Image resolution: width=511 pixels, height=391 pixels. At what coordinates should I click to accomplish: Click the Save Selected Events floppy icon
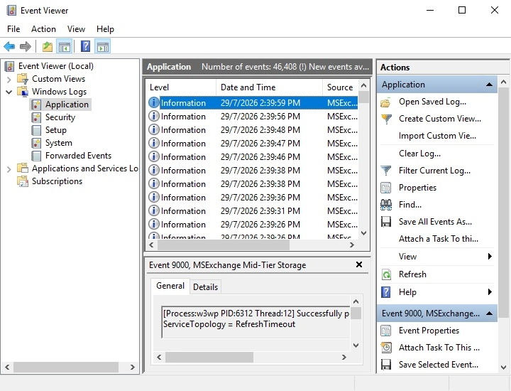(386, 365)
